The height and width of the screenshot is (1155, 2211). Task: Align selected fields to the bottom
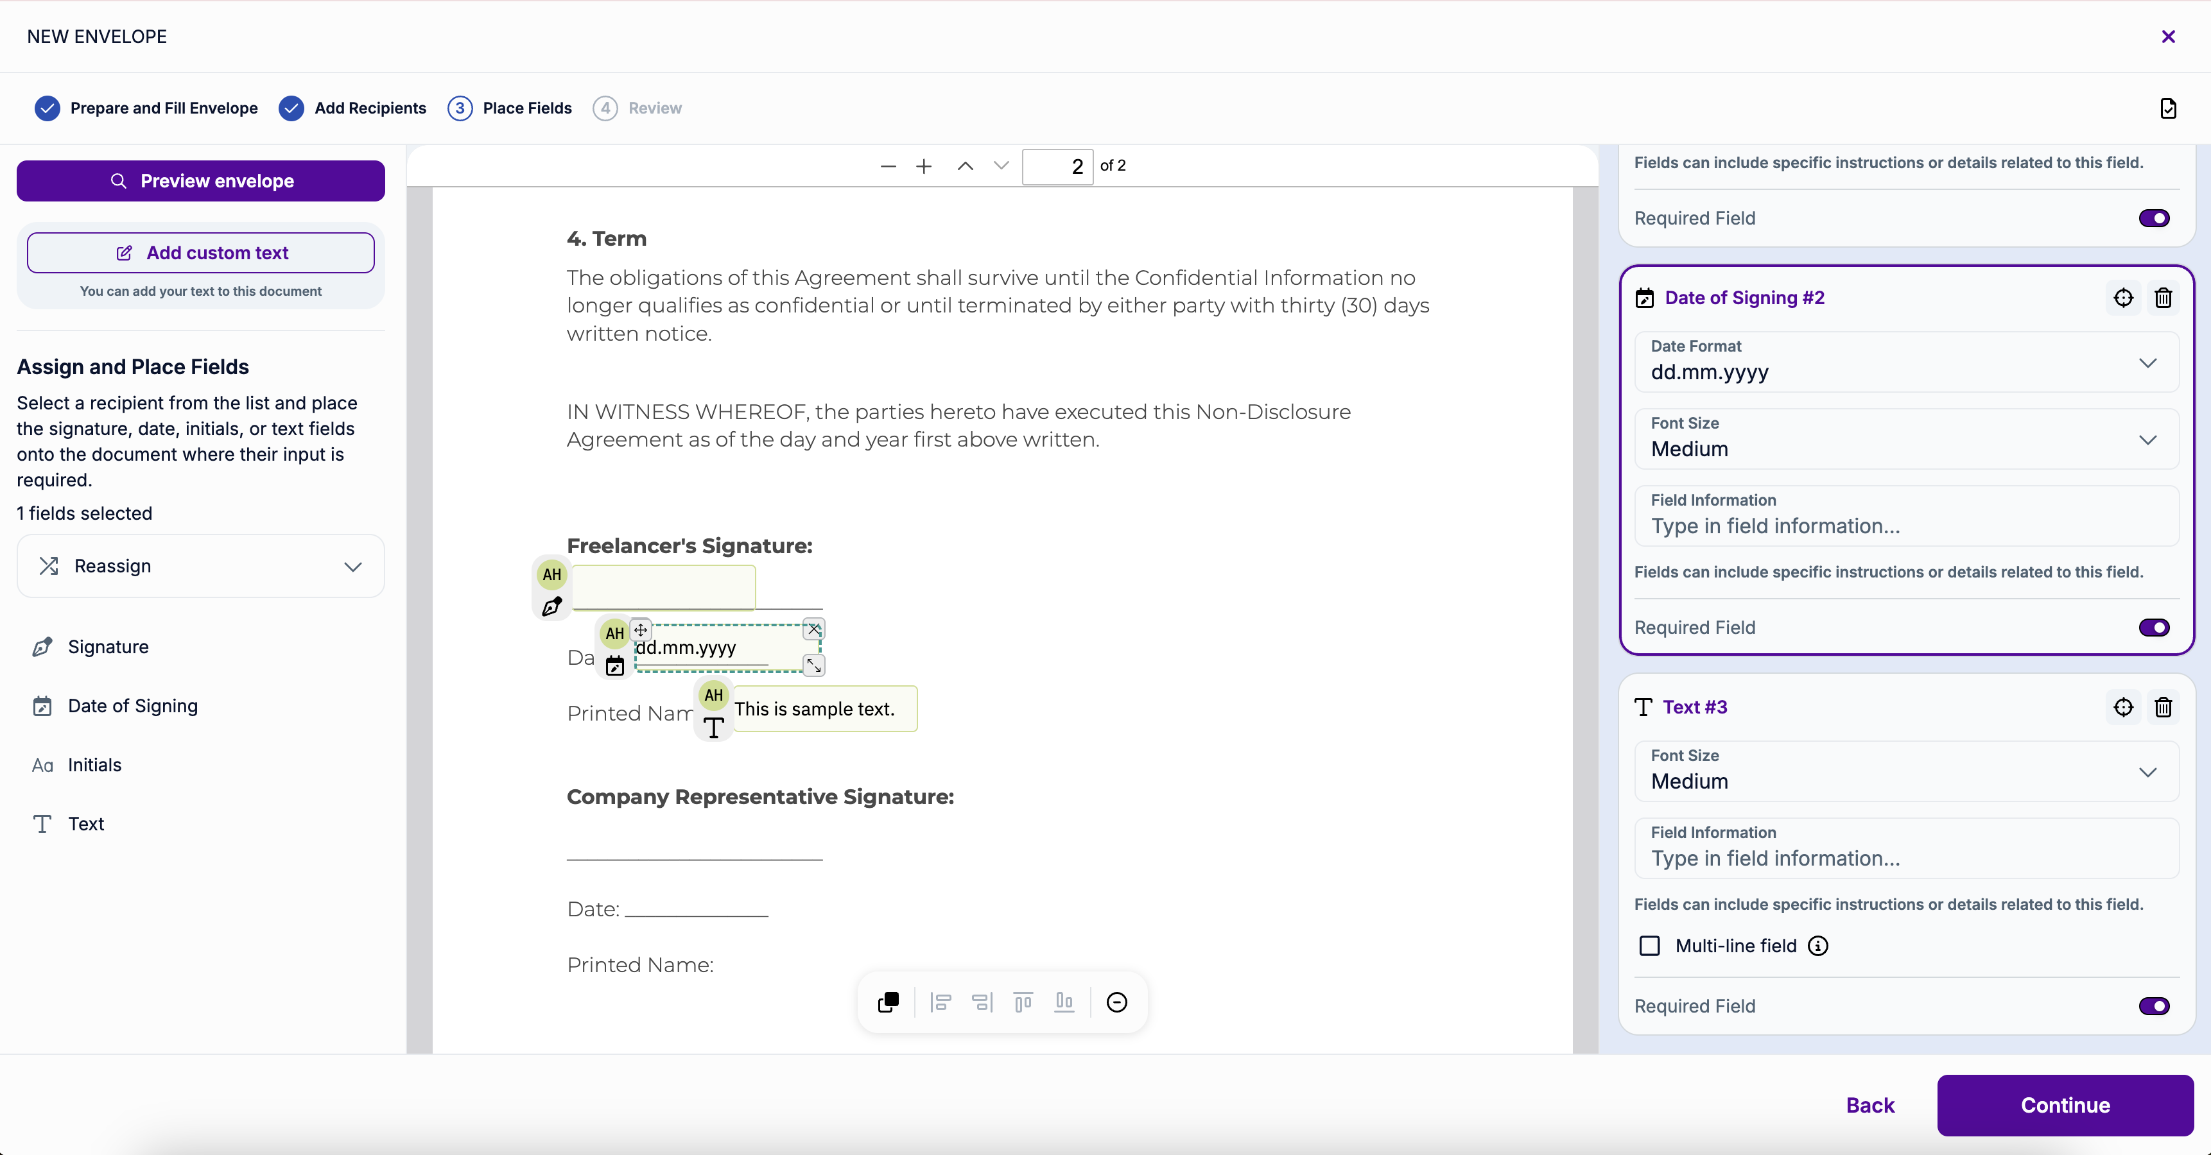1064,1002
